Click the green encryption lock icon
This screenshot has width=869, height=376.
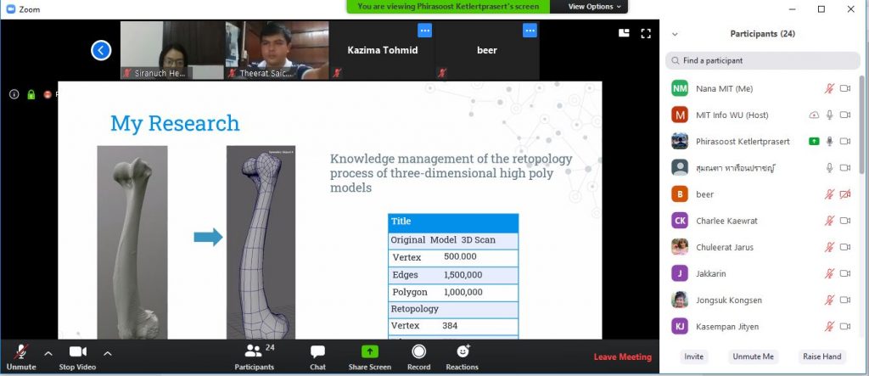pos(31,94)
